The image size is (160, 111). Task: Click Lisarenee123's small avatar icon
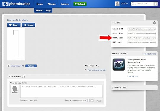pyautogui.click(x=9, y=66)
